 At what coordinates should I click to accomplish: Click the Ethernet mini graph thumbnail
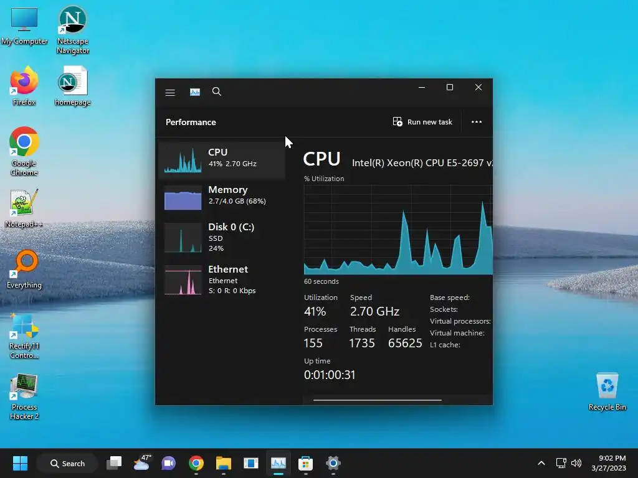point(183,280)
